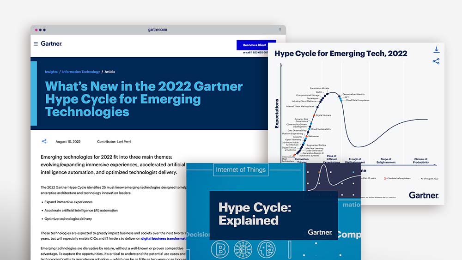This screenshot has width=462, height=260.
Task: Click the Decentralized Identity chart label
Action: tap(353, 94)
